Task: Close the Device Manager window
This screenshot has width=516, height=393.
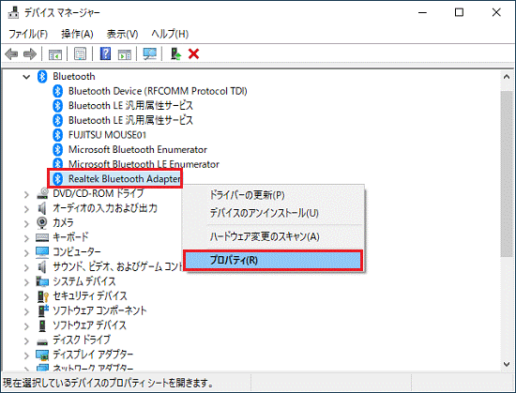Action: [x=496, y=12]
